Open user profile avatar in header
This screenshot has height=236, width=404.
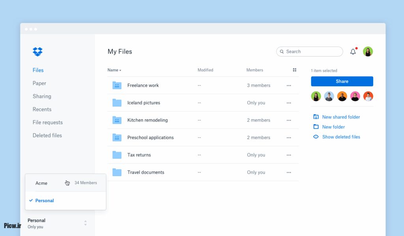368,52
